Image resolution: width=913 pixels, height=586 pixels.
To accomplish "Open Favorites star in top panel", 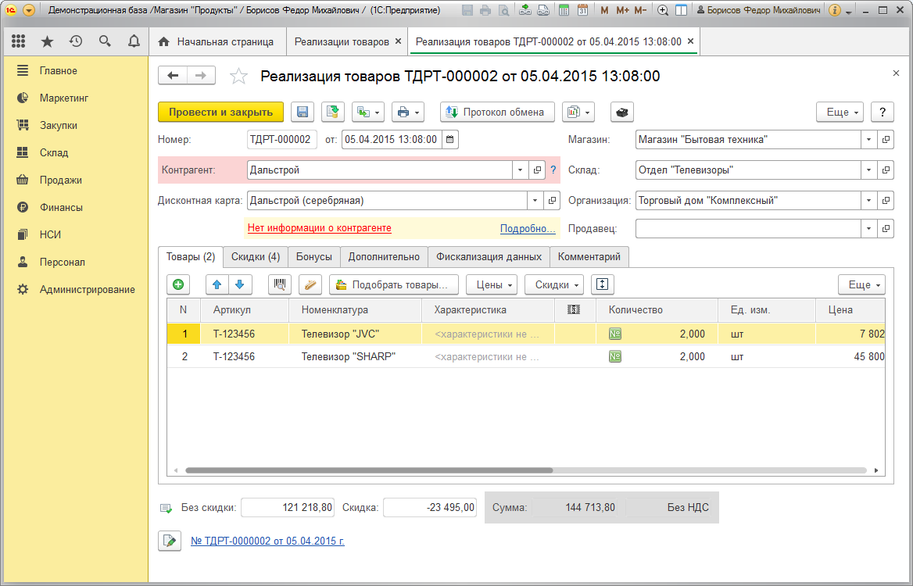I will (47, 41).
